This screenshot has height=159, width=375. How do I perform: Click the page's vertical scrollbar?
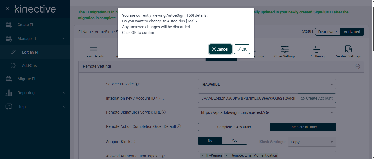(373, 27)
